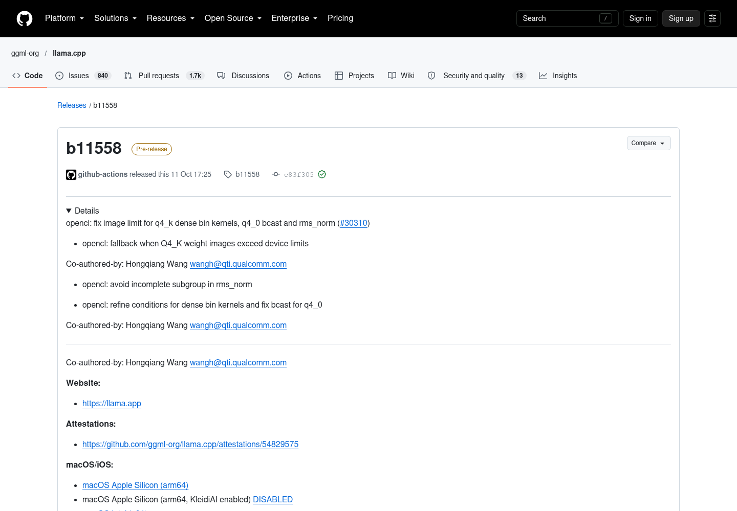Go to the Pricing page
This screenshot has width=737, height=511.
[x=340, y=18]
